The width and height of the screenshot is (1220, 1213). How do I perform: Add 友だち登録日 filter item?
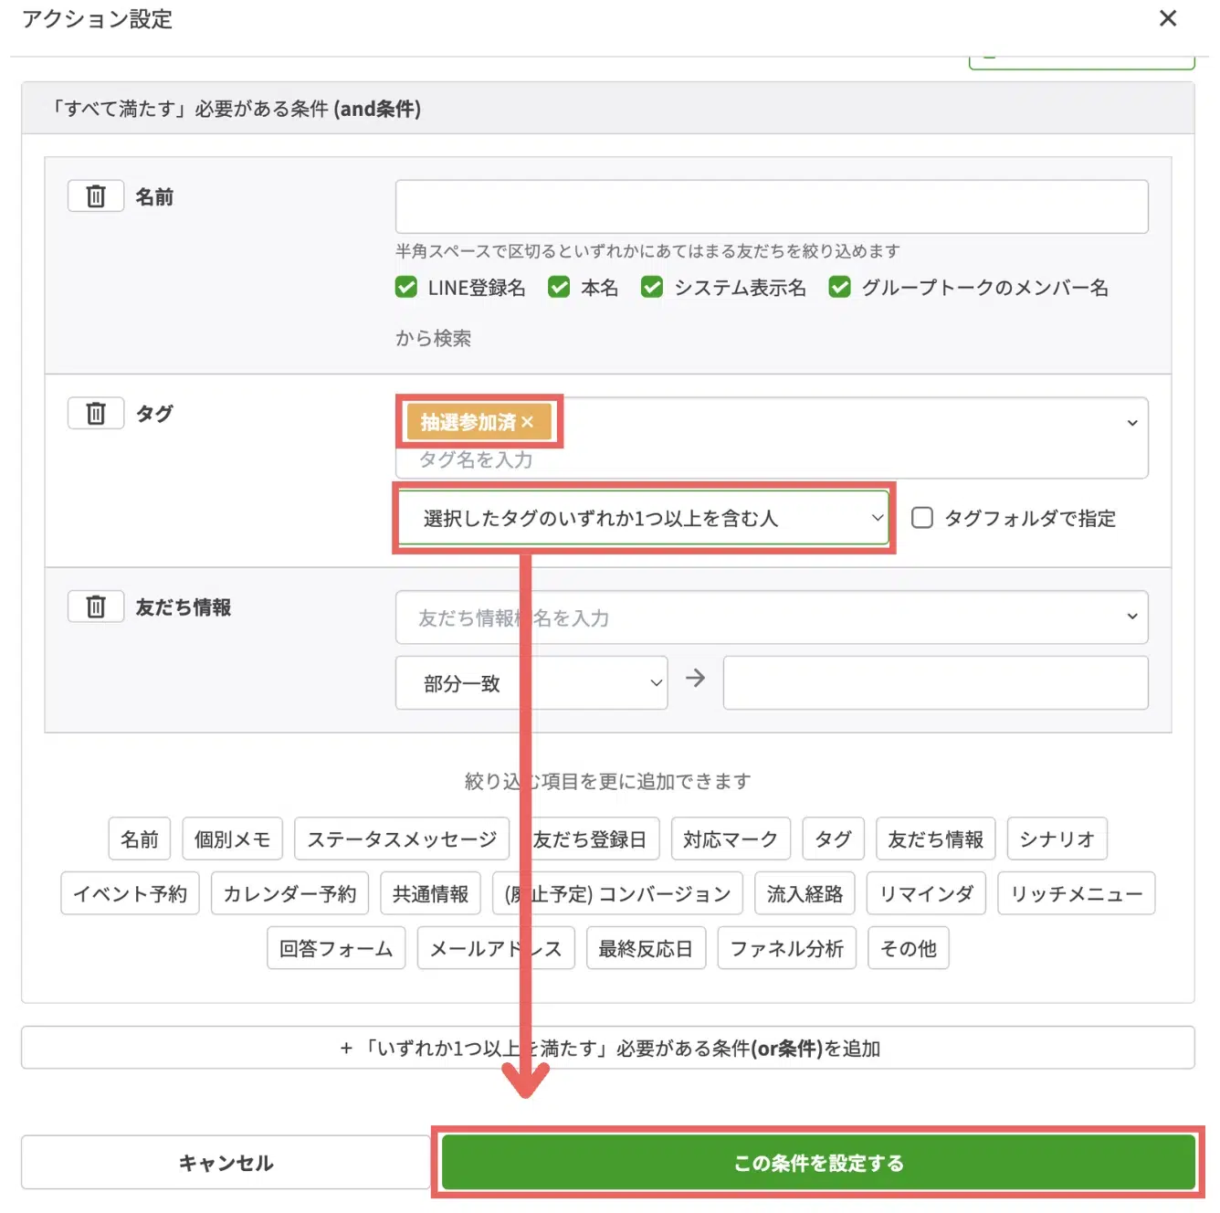590,839
